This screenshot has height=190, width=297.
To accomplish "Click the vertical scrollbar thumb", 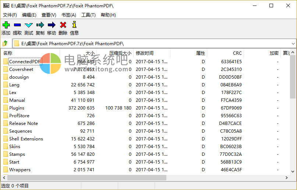I will pos(293,77).
